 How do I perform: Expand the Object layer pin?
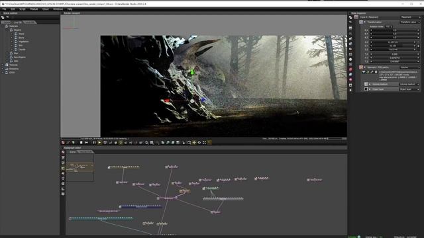click(370, 89)
